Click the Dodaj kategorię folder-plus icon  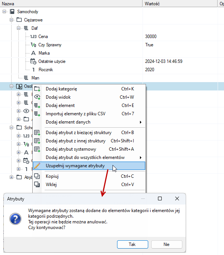[37, 89]
